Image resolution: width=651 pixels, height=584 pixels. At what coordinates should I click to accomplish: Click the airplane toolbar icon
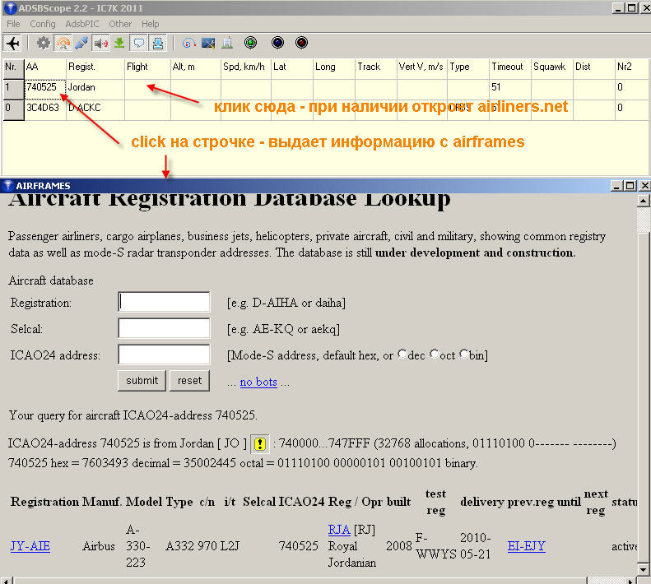[13, 43]
